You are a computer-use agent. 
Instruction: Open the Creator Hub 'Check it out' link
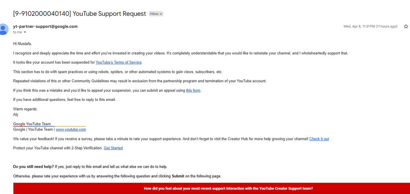[319, 139]
